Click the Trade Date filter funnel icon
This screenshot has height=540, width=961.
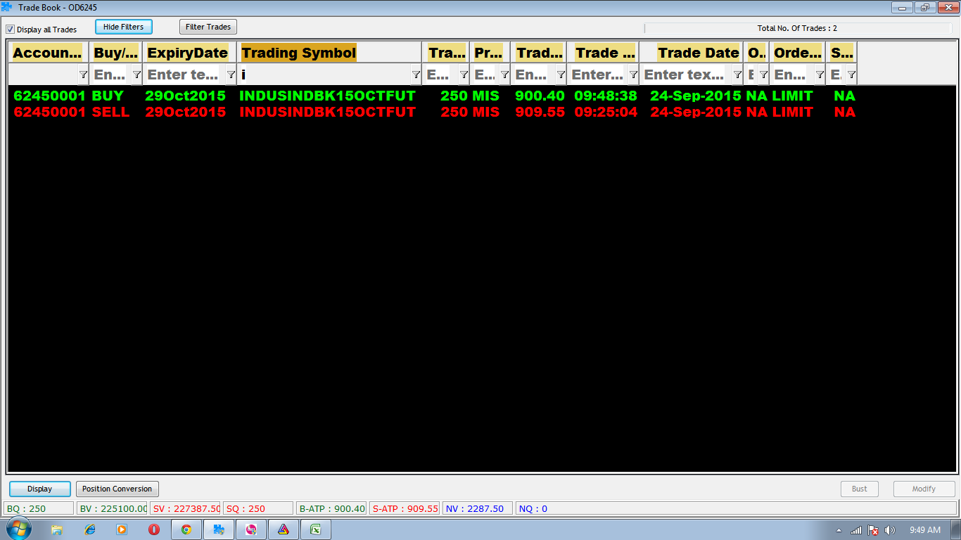click(x=737, y=75)
